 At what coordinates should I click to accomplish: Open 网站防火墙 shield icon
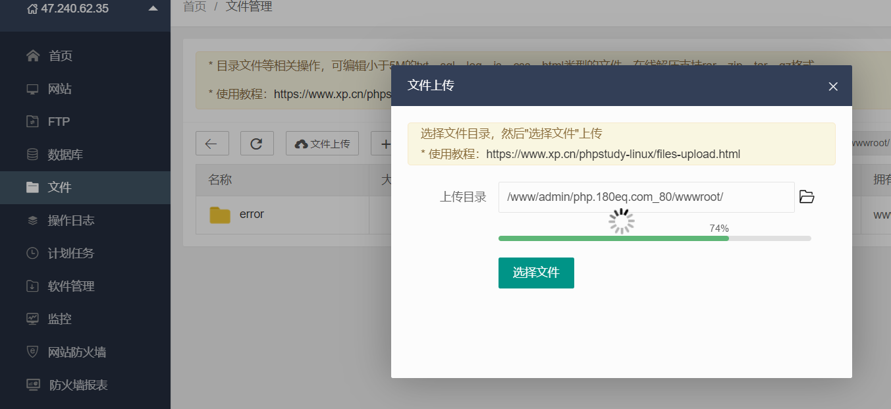pos(32,352)
